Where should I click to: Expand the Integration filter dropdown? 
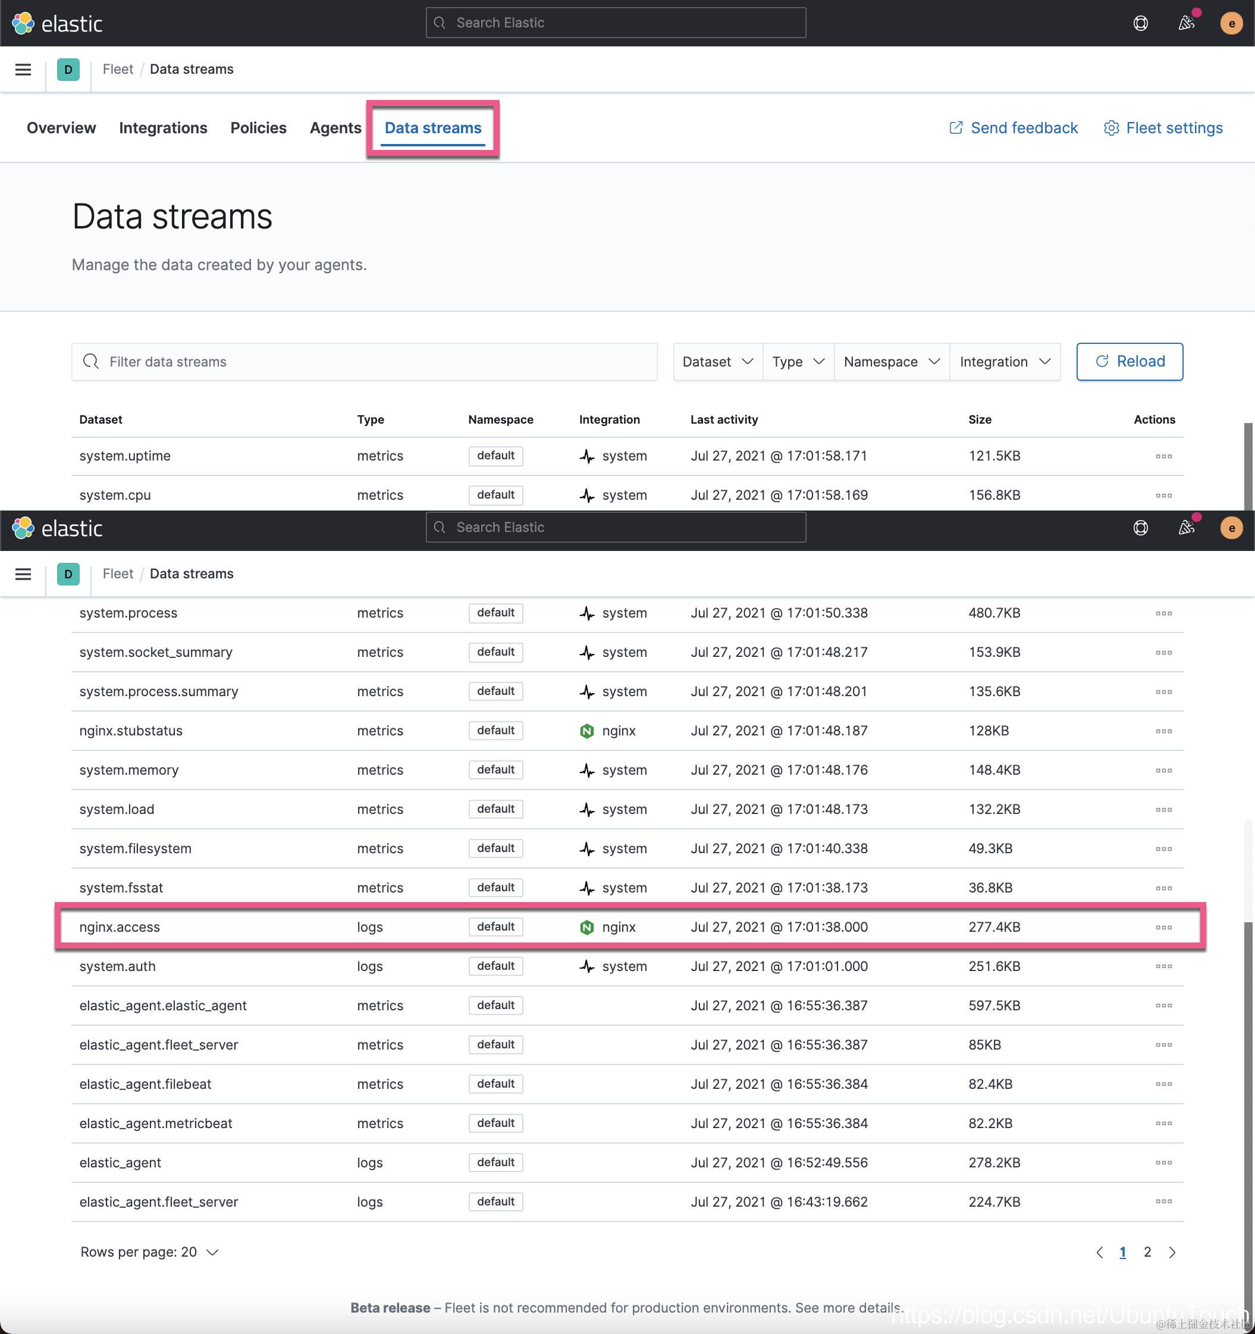click(1005, 362)
